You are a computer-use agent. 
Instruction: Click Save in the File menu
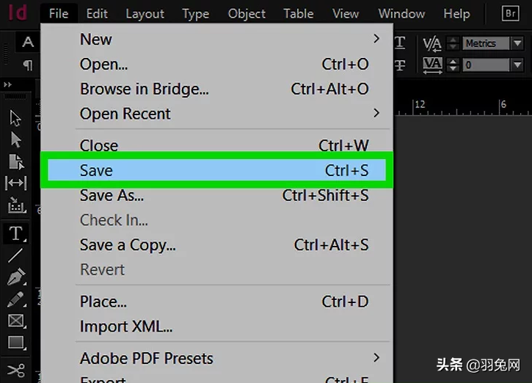click(x=216, y=170)
